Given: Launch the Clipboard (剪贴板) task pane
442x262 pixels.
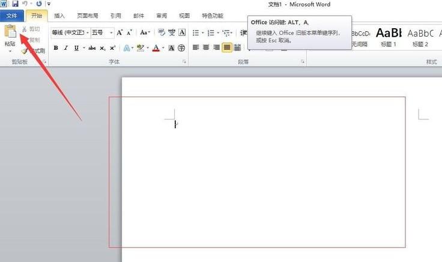Looking at the screenshot, I should coord(44,62).
